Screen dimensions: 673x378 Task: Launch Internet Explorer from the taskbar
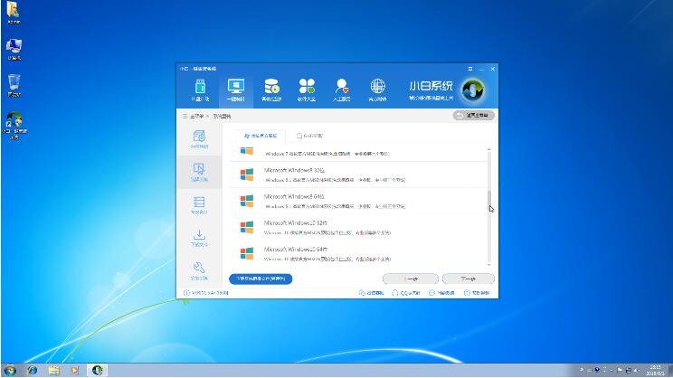[33, 370]
